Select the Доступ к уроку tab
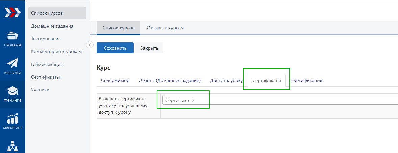The width and height of the screenshot is (398, 153). point(226,81)
